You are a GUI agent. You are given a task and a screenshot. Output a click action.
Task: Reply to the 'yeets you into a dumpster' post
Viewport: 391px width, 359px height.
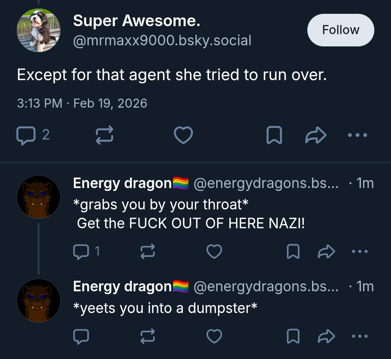81,336
